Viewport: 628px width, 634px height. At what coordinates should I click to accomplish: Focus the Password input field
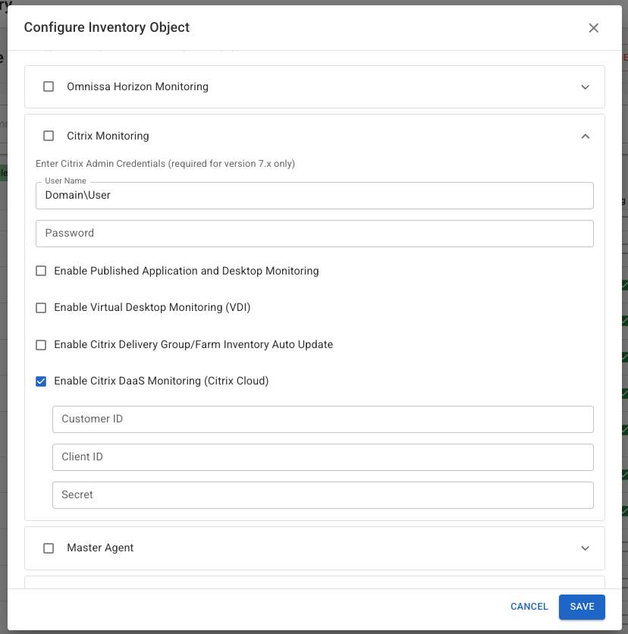click(315, 234)
